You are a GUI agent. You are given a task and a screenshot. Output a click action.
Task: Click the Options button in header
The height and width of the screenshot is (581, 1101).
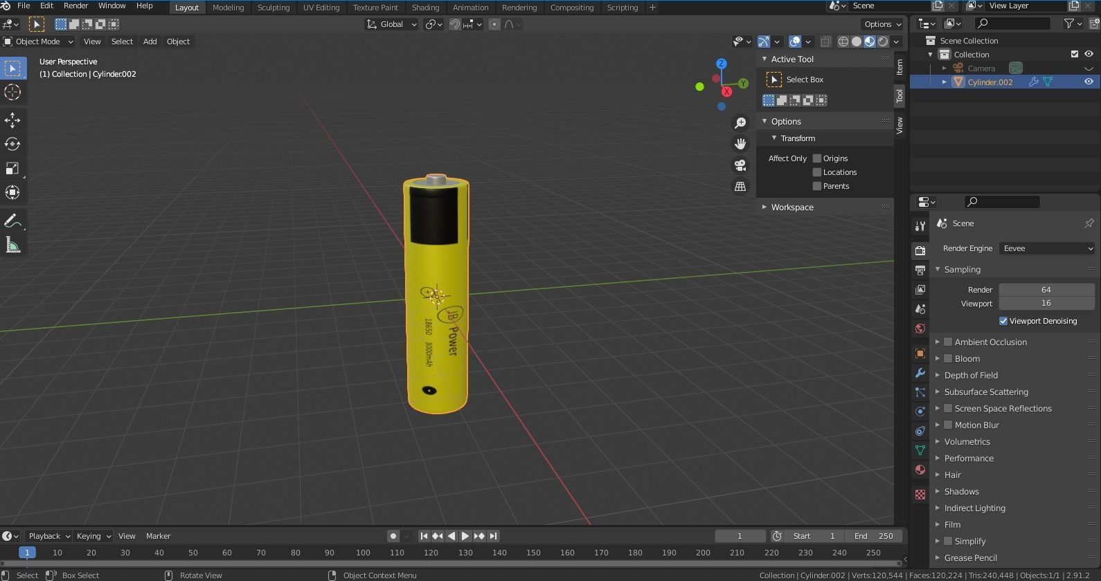coord(883,24)
